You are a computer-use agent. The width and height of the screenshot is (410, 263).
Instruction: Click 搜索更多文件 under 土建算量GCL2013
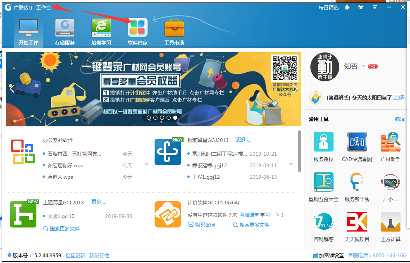click(62, 229)
